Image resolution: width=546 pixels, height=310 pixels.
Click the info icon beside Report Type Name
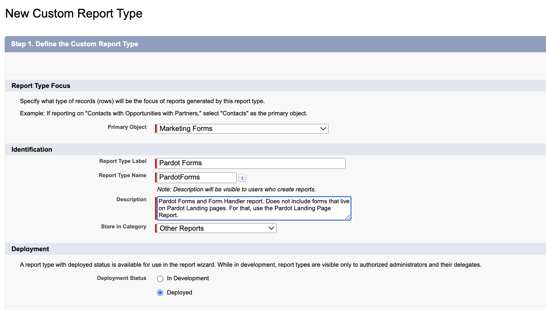click(242, 177)
